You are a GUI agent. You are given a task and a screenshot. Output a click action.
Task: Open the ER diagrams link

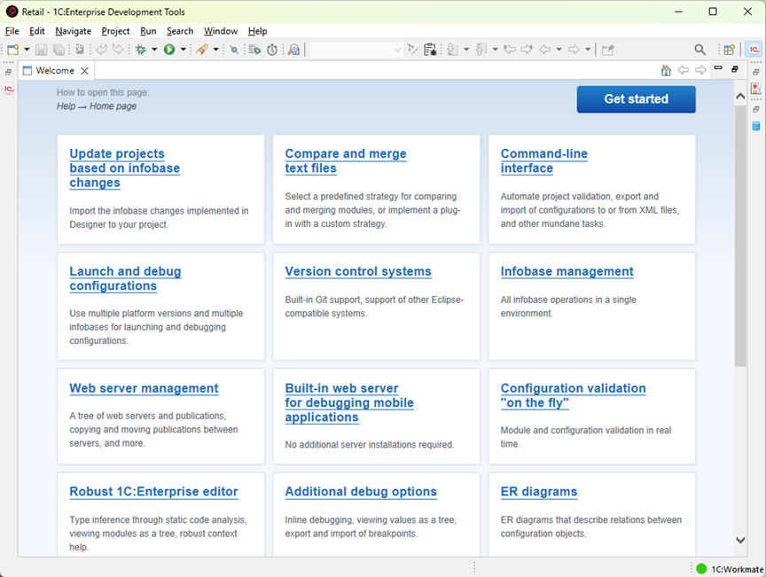[538, 491]
